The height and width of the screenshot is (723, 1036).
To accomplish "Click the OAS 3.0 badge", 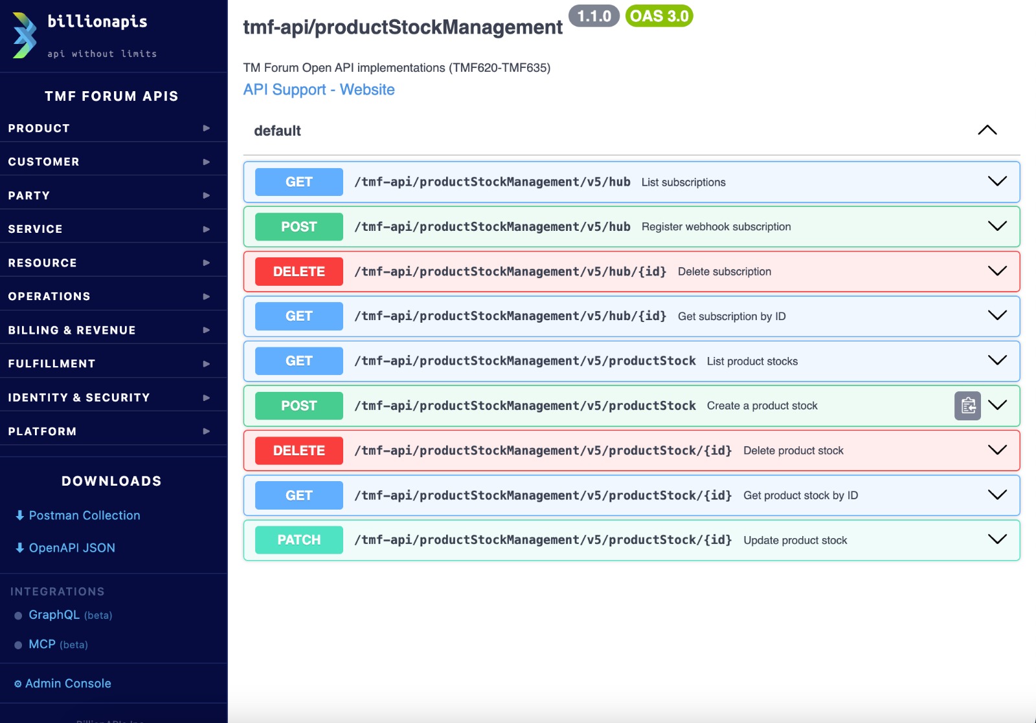I will [659, 16].
